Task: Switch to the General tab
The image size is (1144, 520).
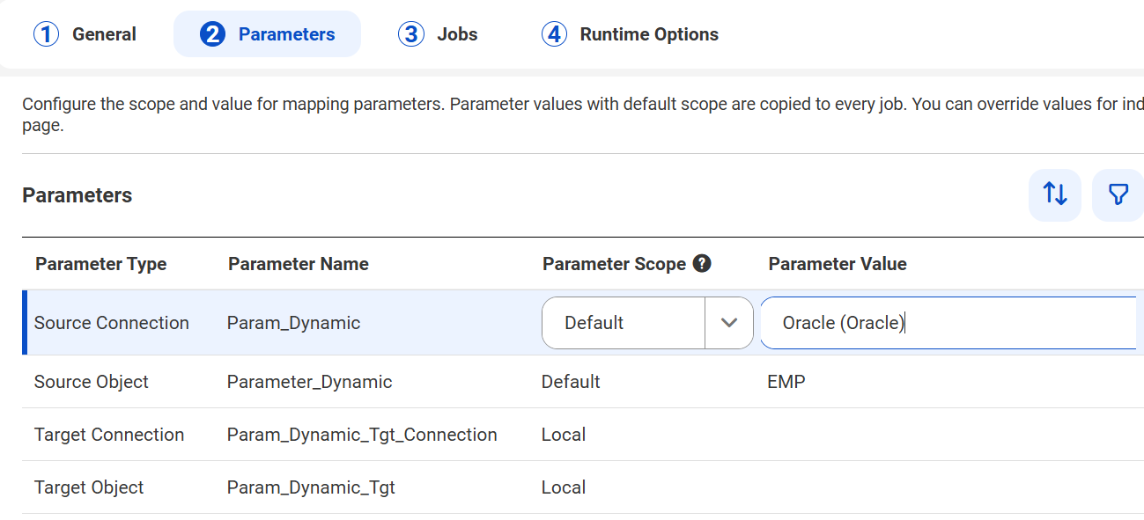Action: click(x=85, y=34)
